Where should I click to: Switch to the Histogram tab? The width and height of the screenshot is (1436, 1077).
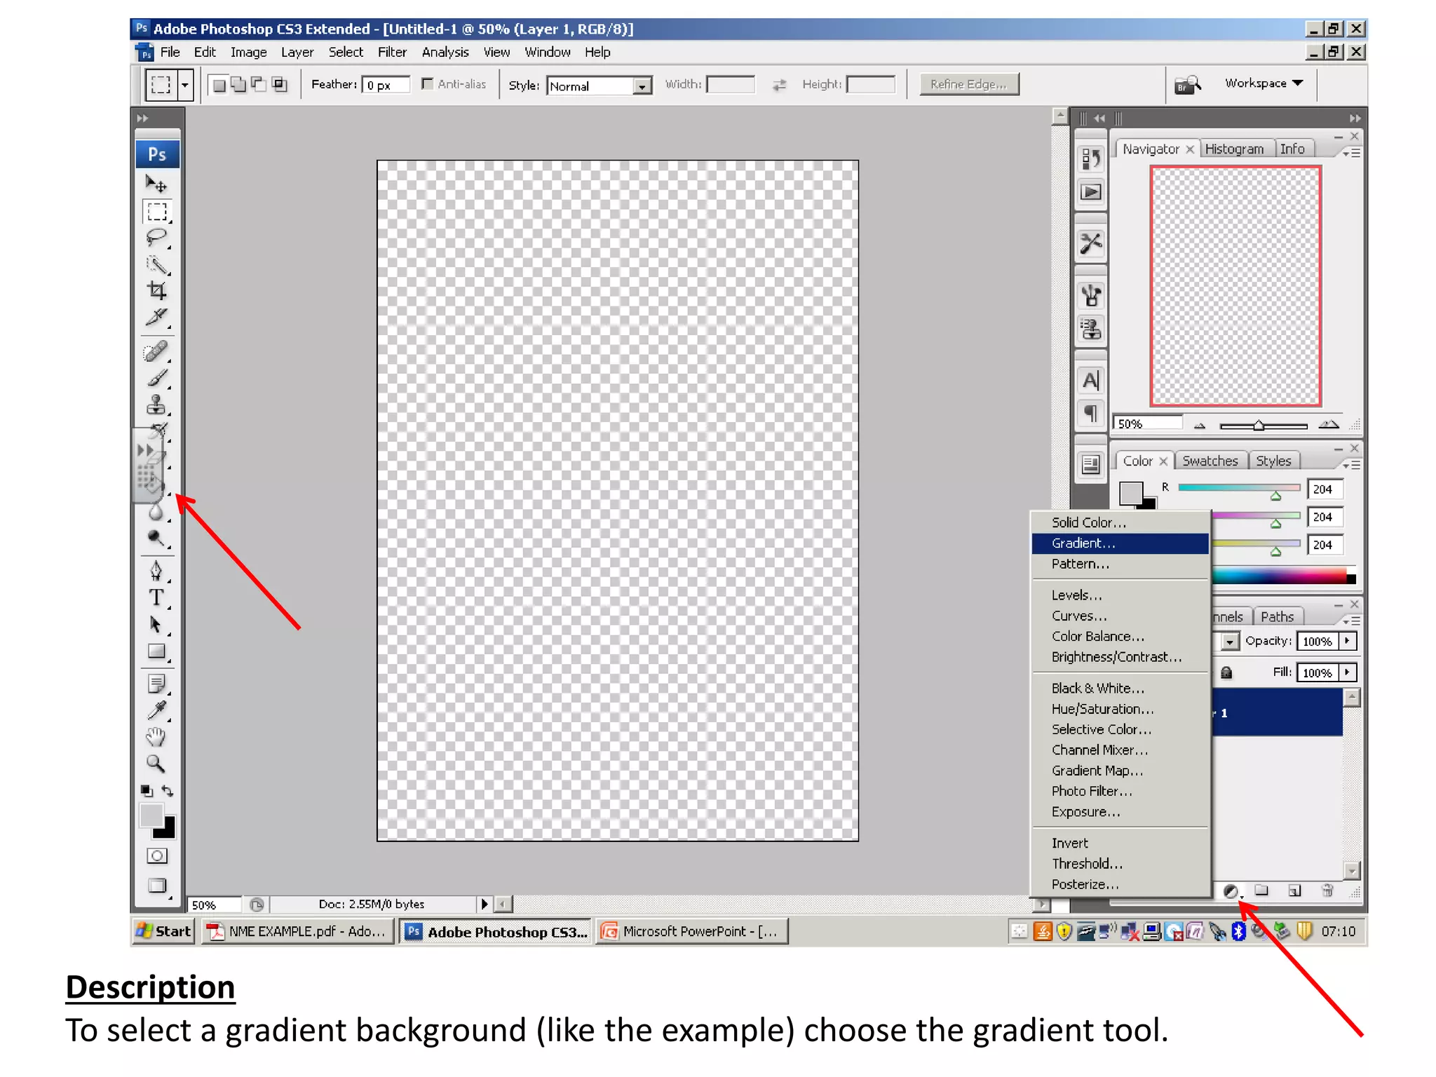coord(1234,149)
